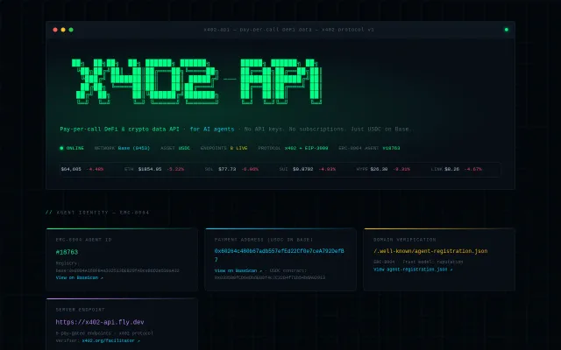Screen dimensions: 561x350
Task: Click the green ONLINE status indicator dot
Action: point(61,148)
